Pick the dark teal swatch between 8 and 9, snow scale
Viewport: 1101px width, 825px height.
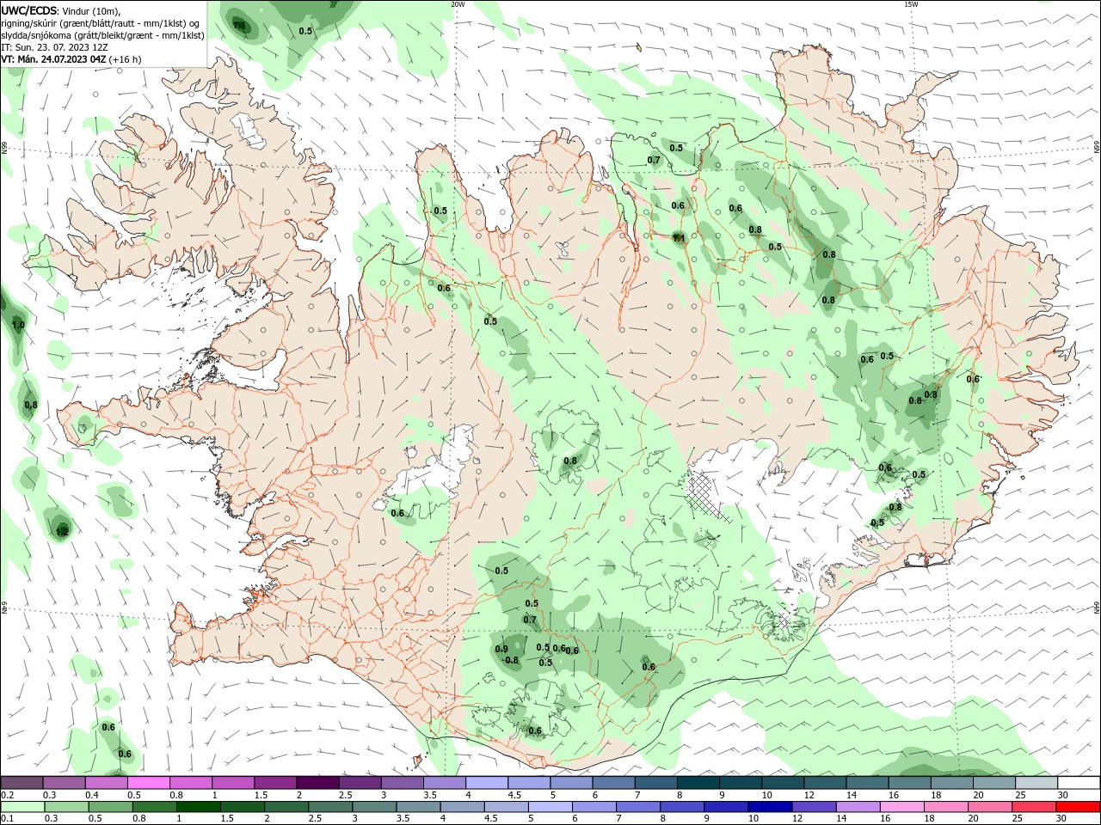698,783
